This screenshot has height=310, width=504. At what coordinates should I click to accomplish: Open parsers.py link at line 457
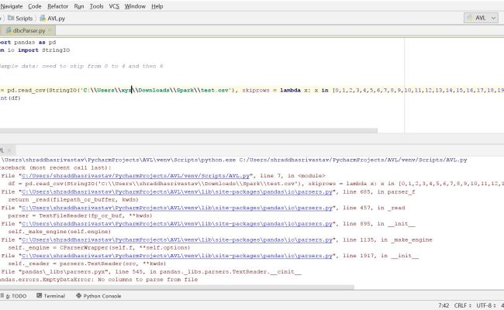[177, 208]
